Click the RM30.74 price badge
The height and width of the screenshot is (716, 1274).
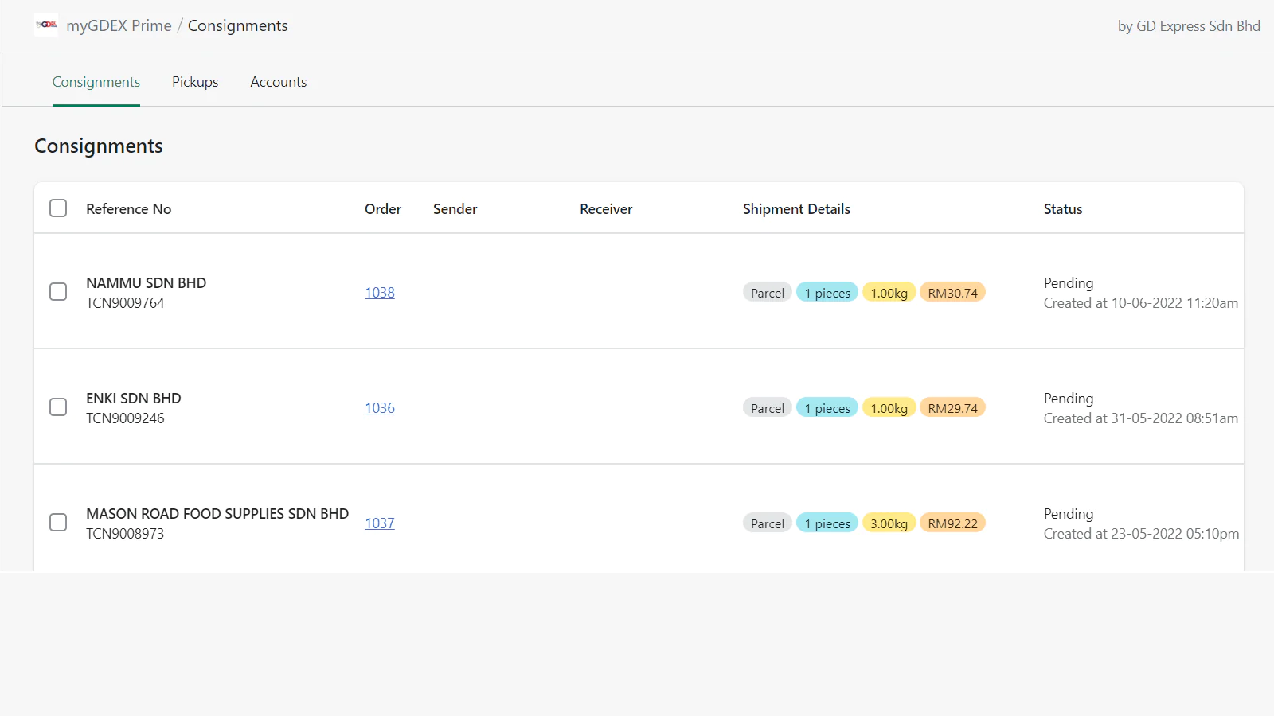pyautogui.click(x=952, y=293)
